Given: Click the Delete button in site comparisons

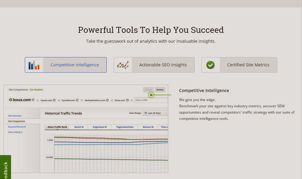Looking at the screenshot, I should [160, 90].
